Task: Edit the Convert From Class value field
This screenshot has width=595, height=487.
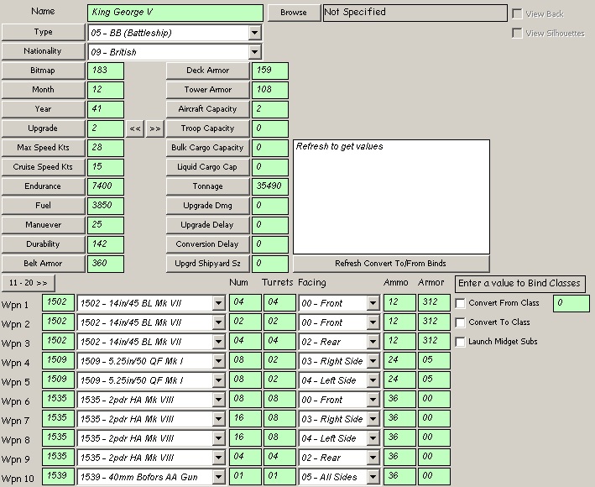Action: click(572, 303)
